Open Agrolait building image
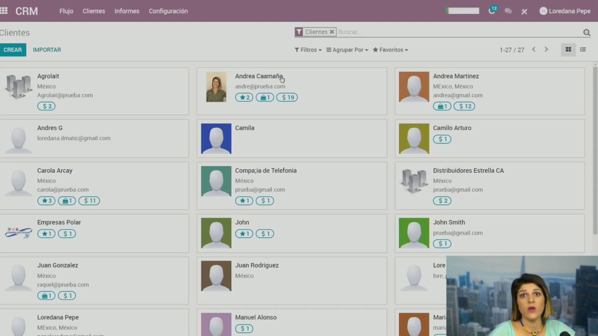 18,87
